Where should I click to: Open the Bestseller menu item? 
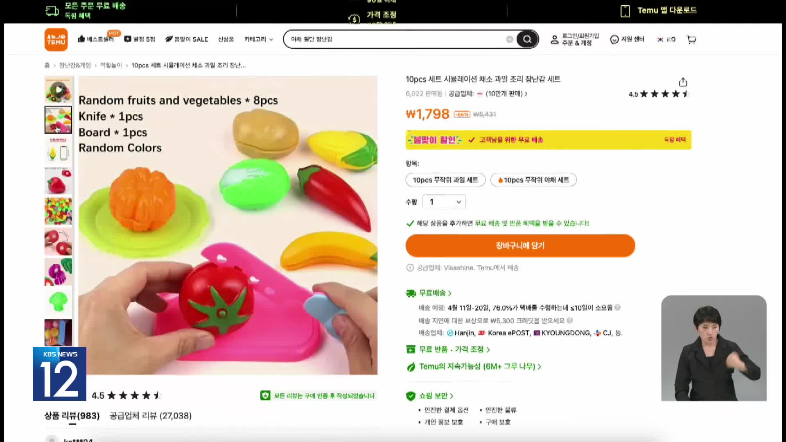(96, 39)
